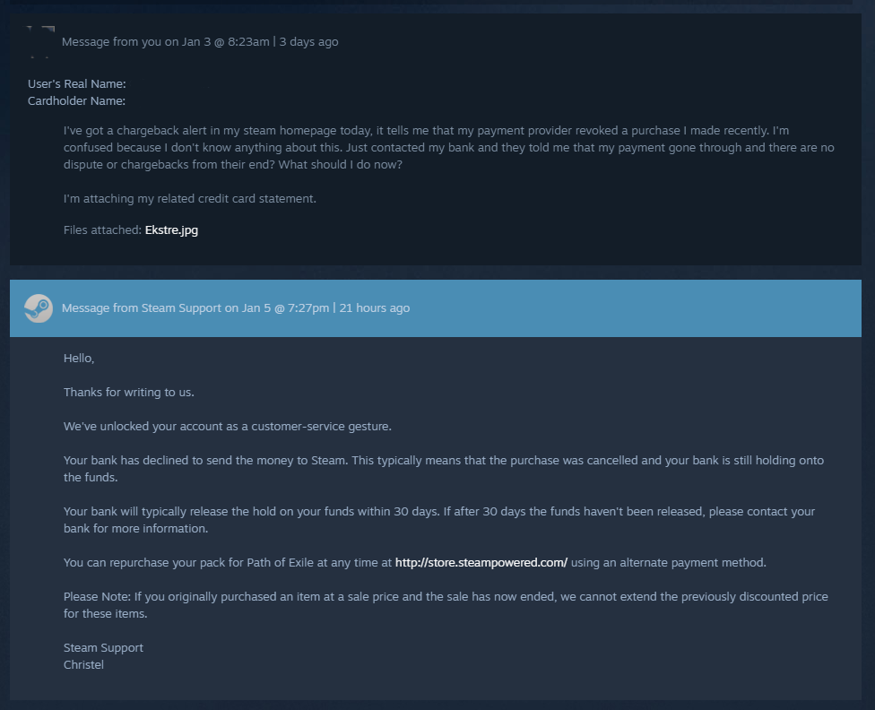Click the agent name 'Christel'
Viewport: 875px width, 710px height.
[83, 665]
